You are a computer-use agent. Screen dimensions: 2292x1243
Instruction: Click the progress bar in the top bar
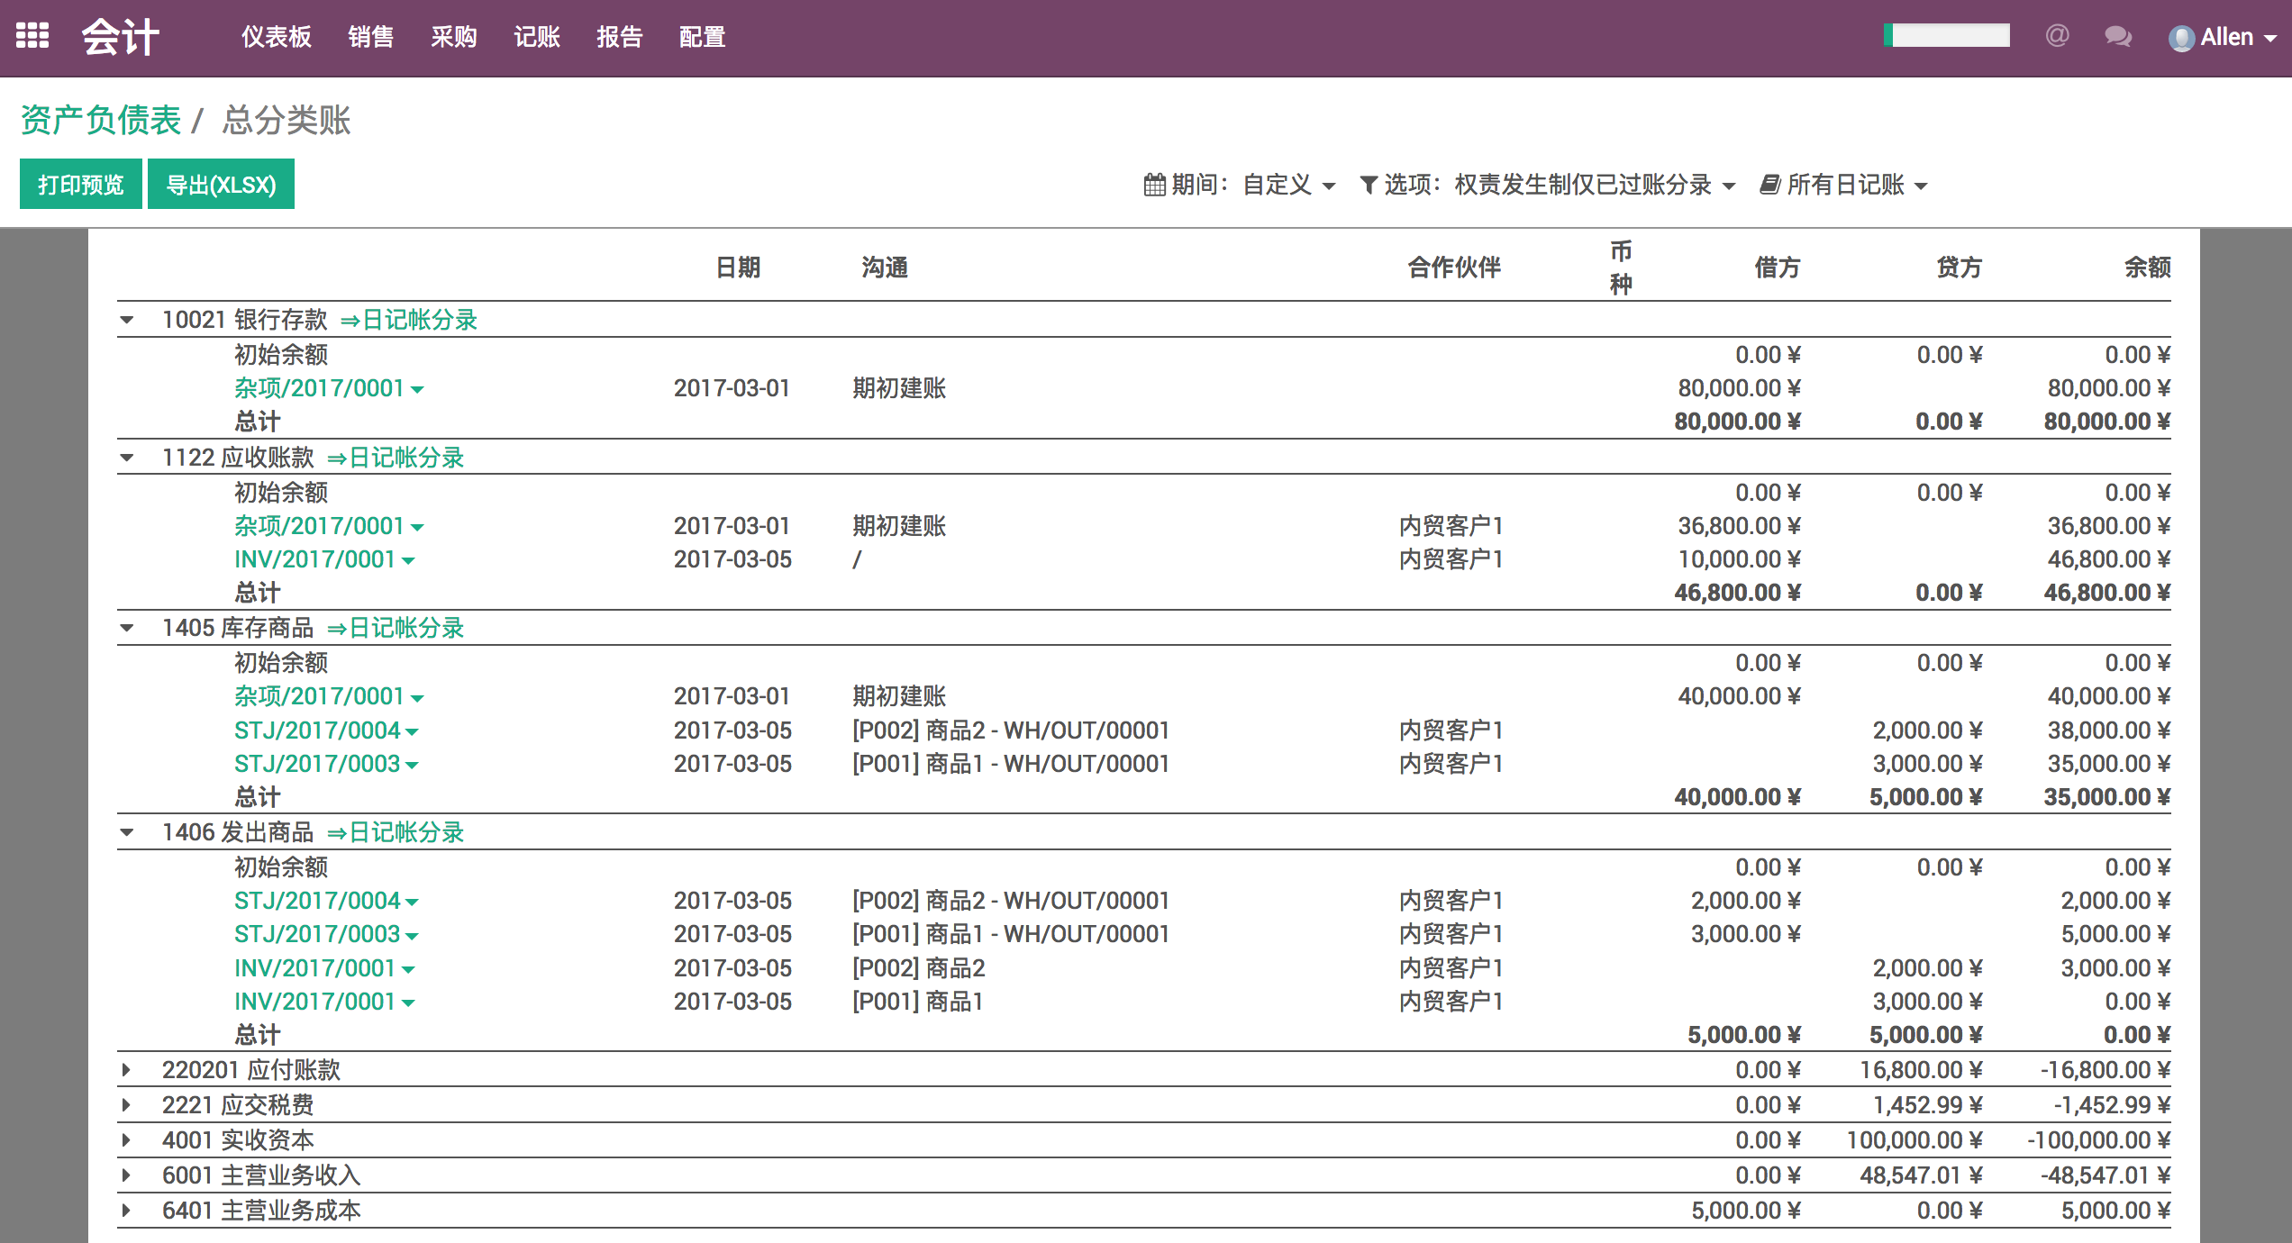[1946, 35]
